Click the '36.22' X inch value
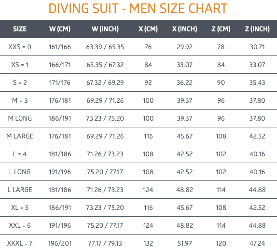The width and height of the screenshot is (277, 249). pyautogui.click(x=185, y=83)
